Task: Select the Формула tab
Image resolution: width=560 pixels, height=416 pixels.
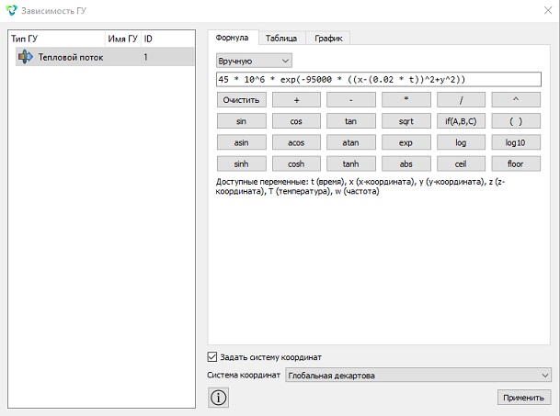Action: 232,38
